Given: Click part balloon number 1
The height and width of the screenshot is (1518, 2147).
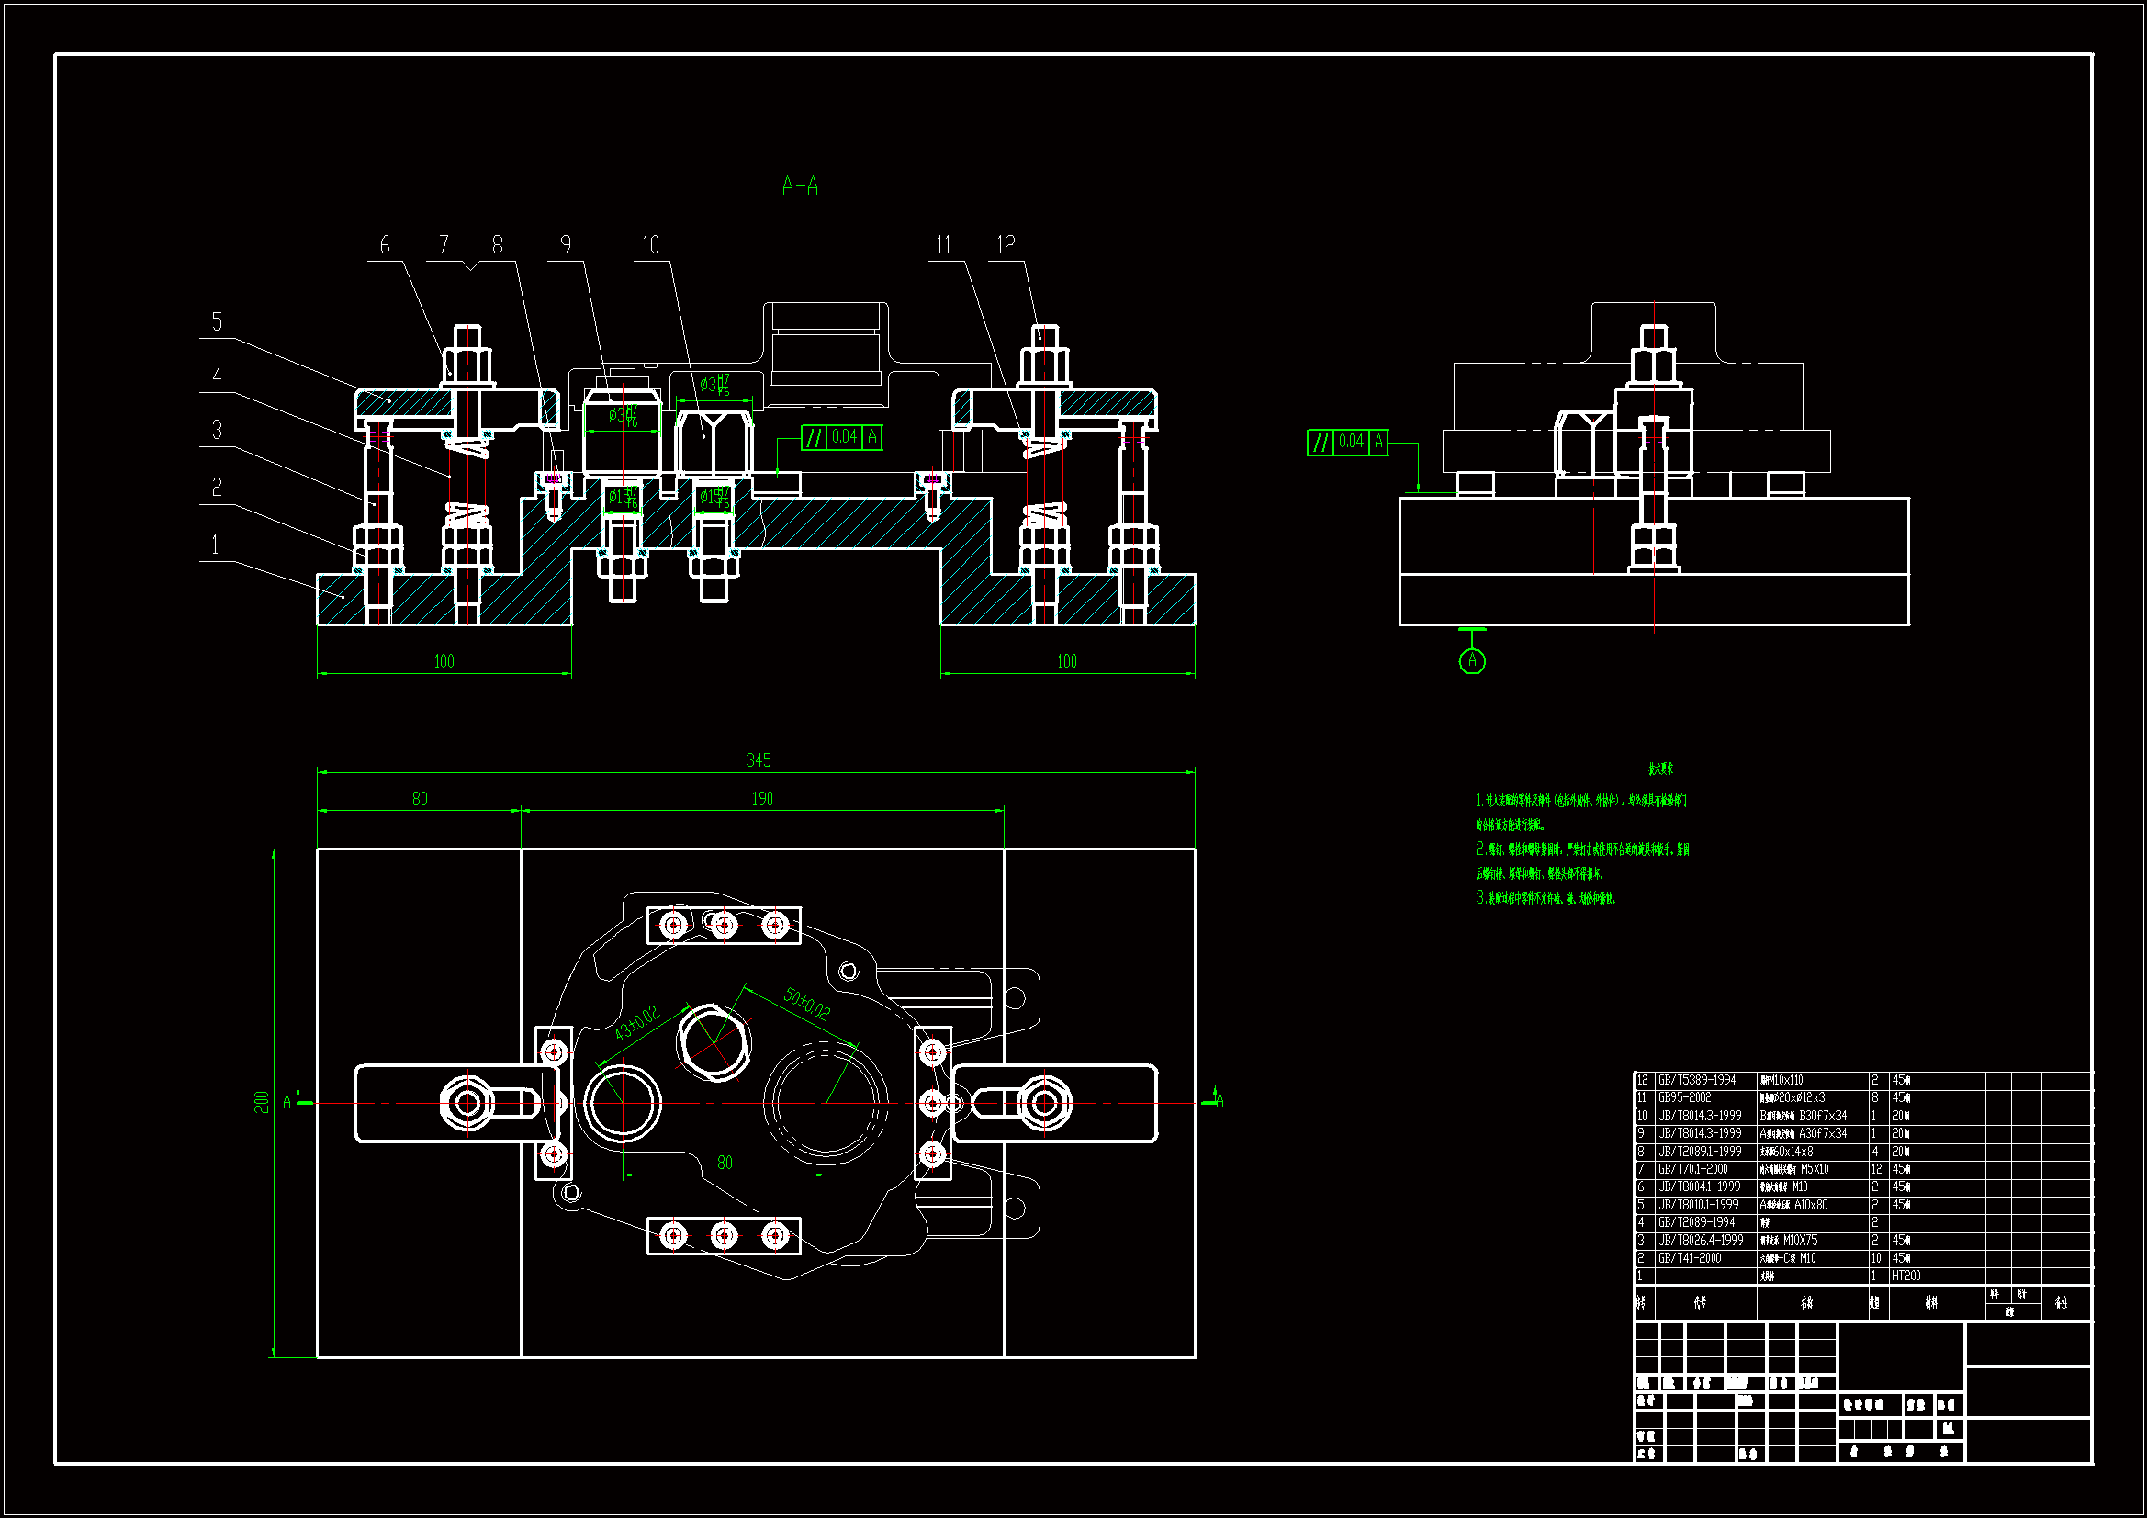Looking at the screenshot, I should [216, 545].
